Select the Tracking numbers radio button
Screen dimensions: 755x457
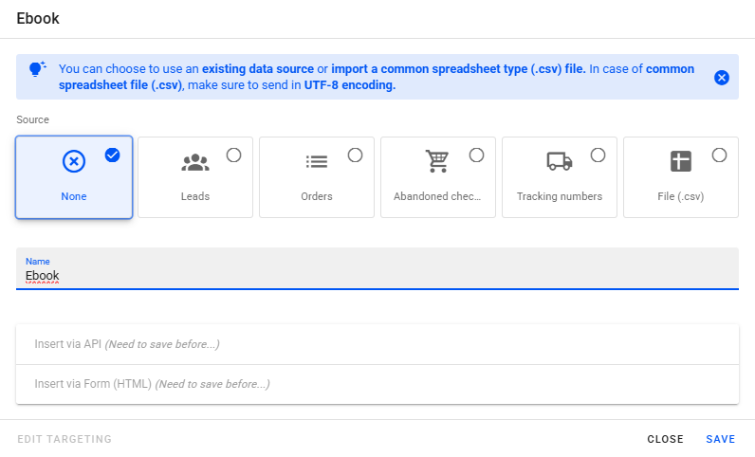pyautogui.click(x=598, y=155)
